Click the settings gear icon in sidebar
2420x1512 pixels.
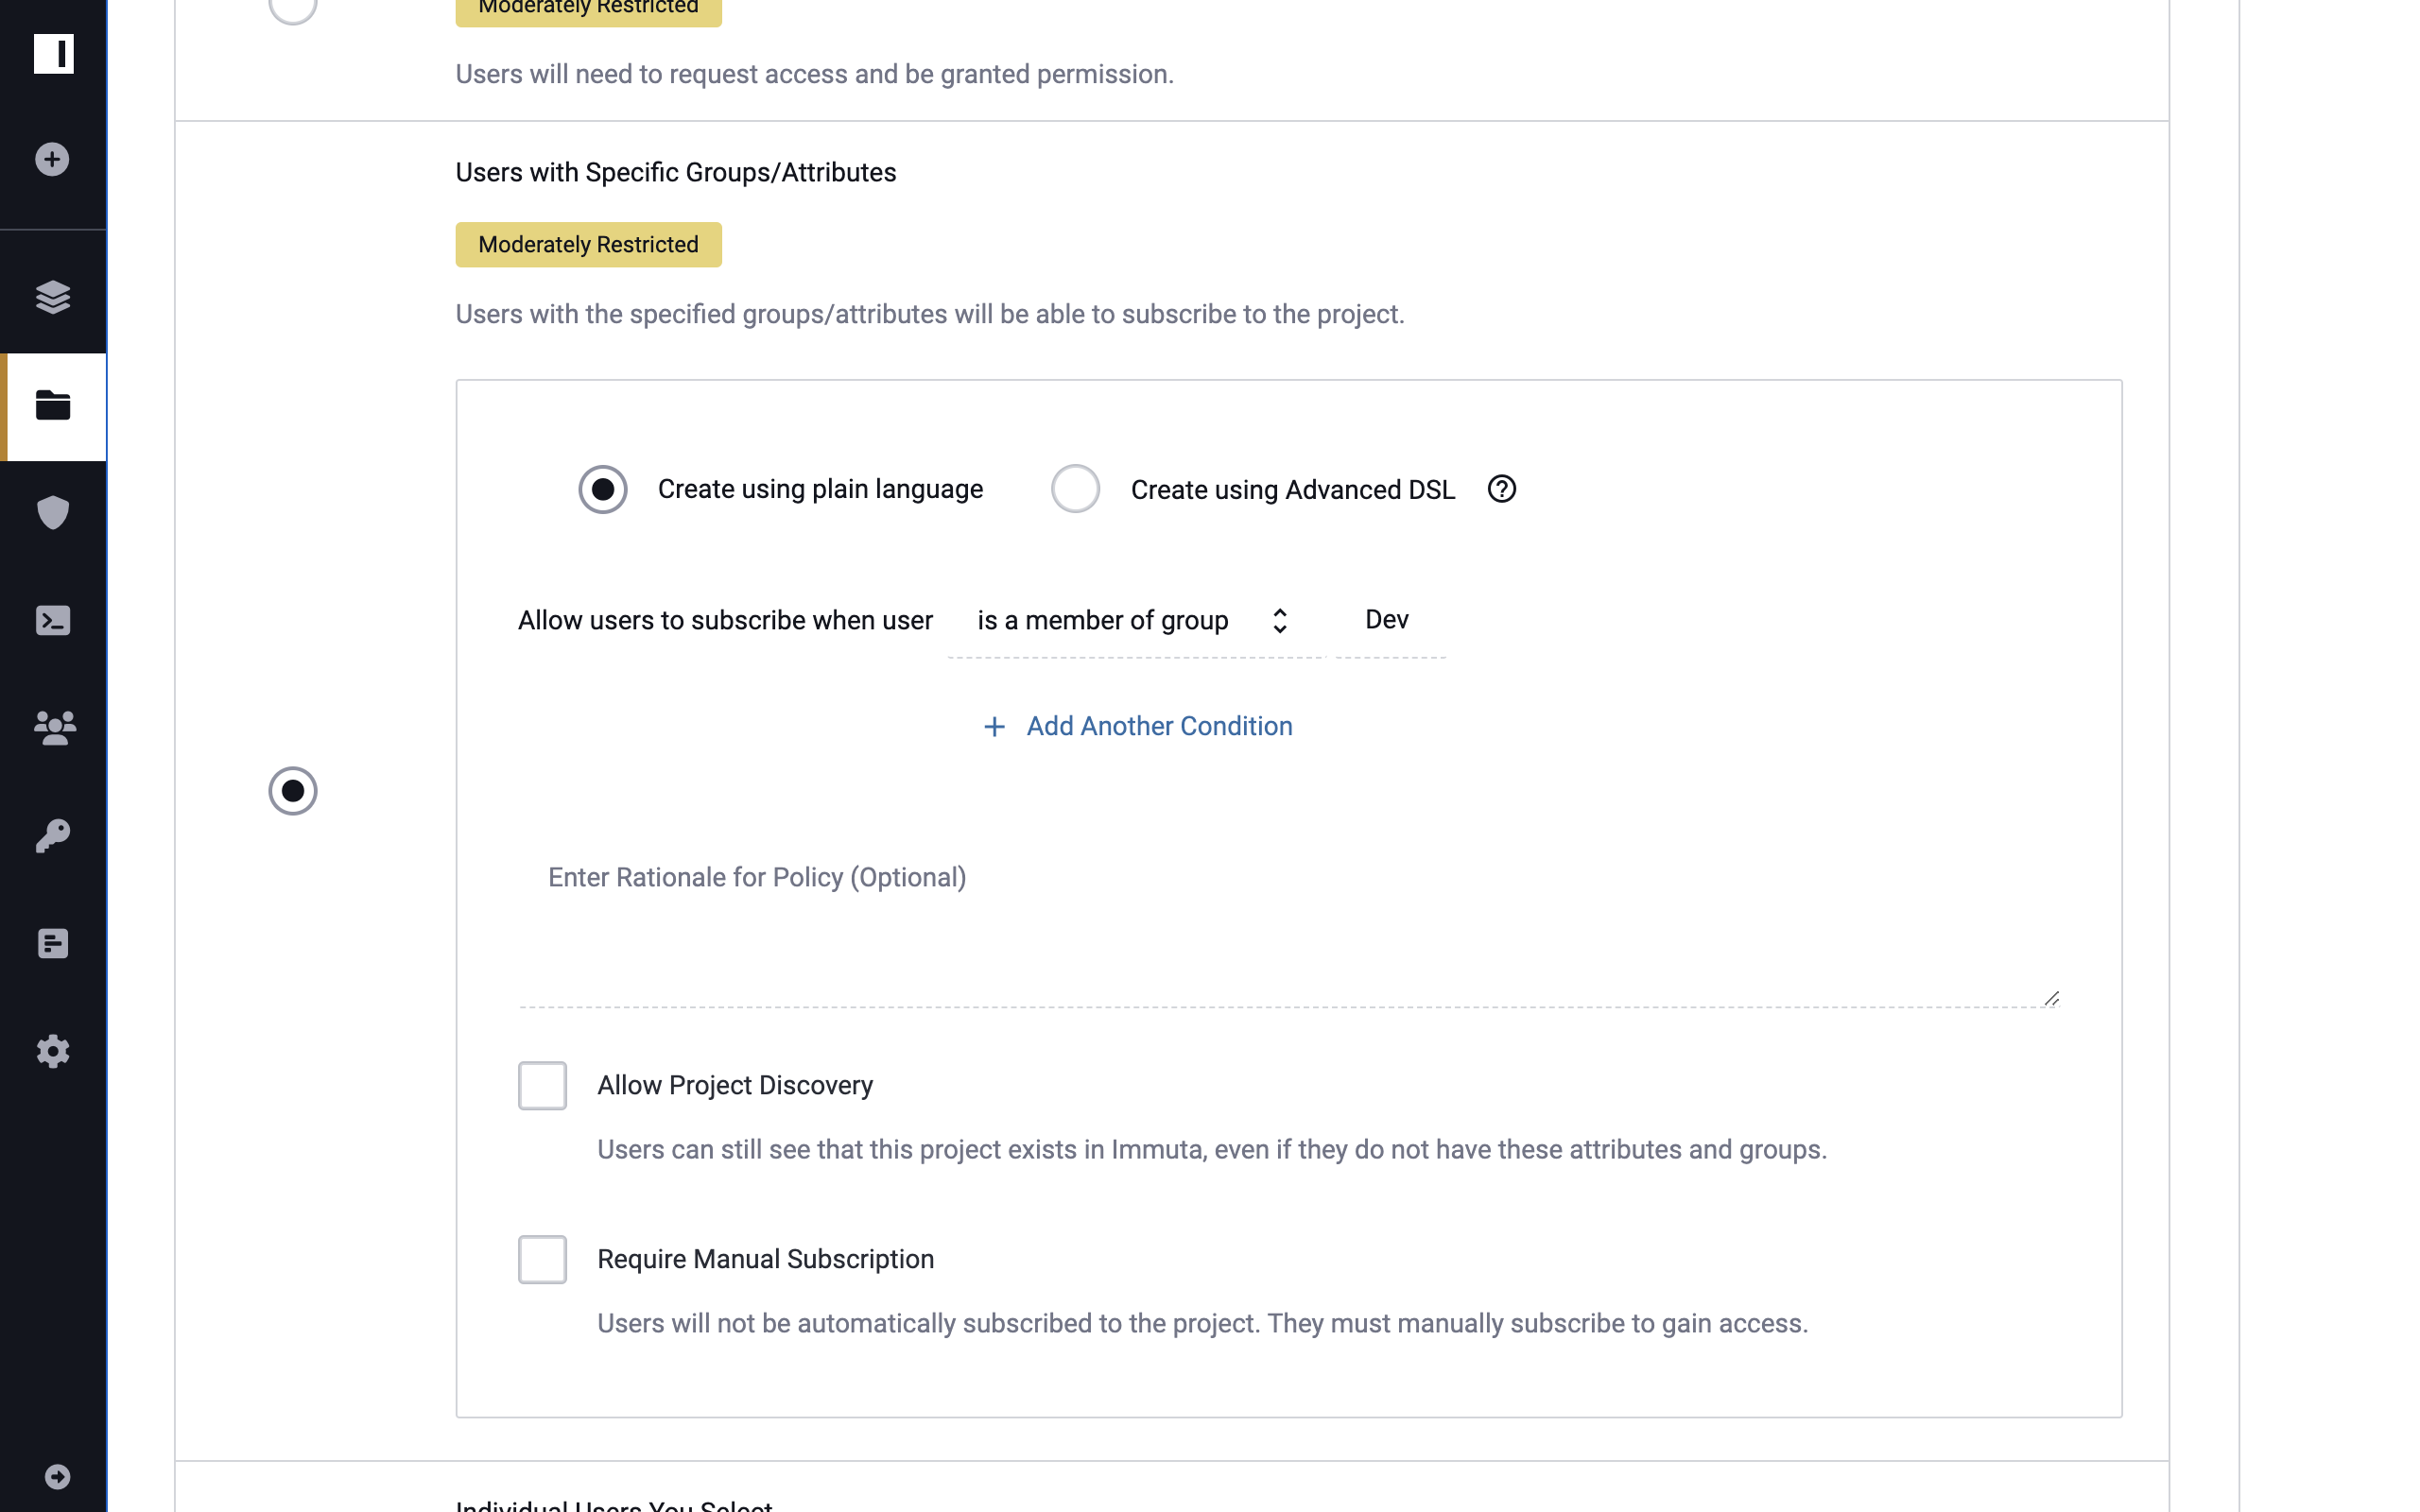(x=52, y=1052)
